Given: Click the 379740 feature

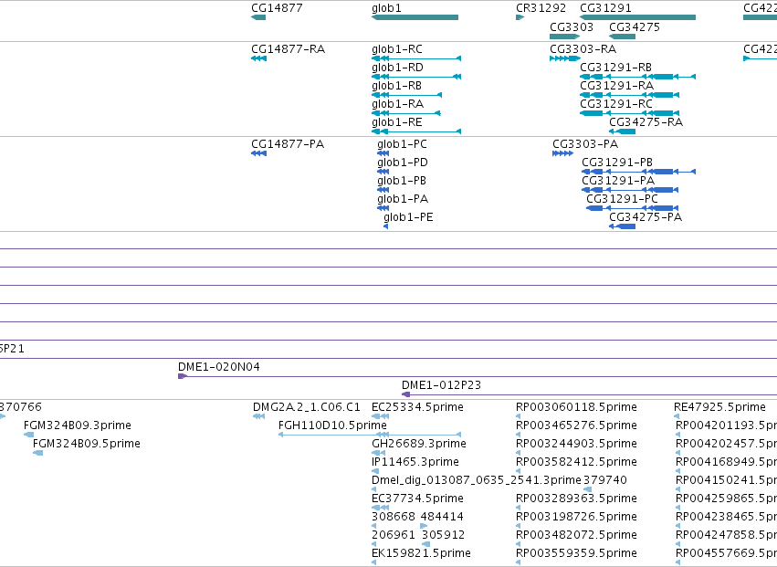Looking at the screenshot, I should [587, 489].
